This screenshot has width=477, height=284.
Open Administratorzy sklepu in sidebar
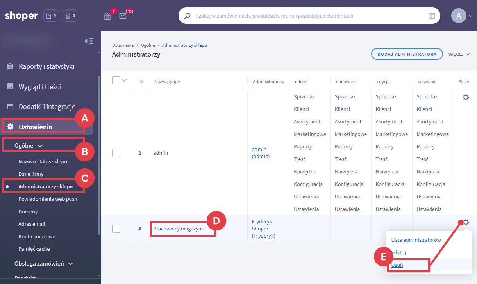point(45,186)
